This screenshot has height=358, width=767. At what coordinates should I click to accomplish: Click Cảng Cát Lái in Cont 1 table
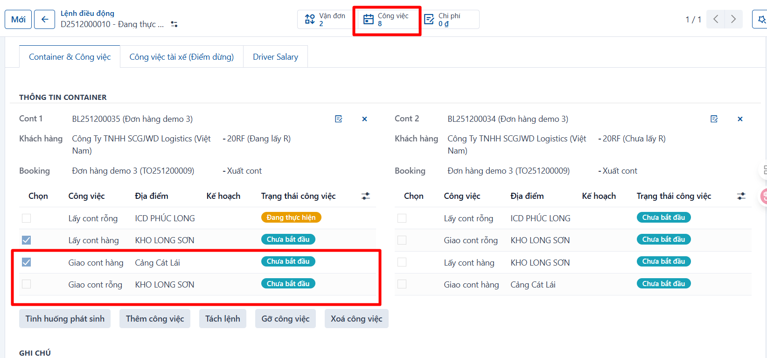pyautogui.click(x=158, y=263)
